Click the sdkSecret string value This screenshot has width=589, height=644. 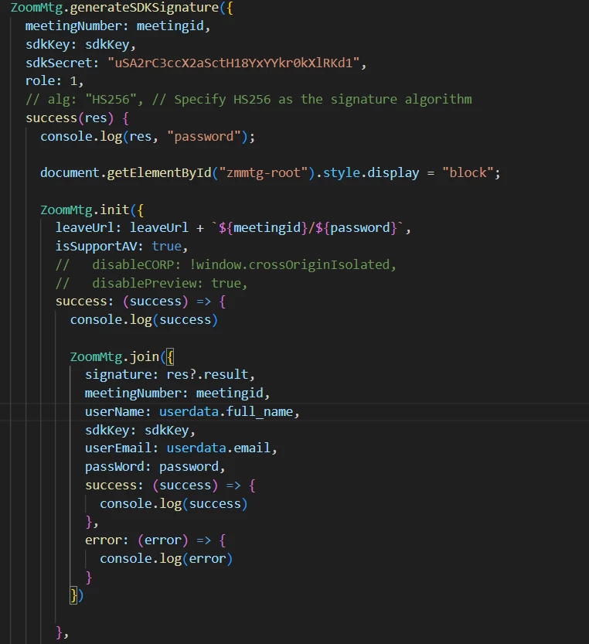[x=233, y=63]
